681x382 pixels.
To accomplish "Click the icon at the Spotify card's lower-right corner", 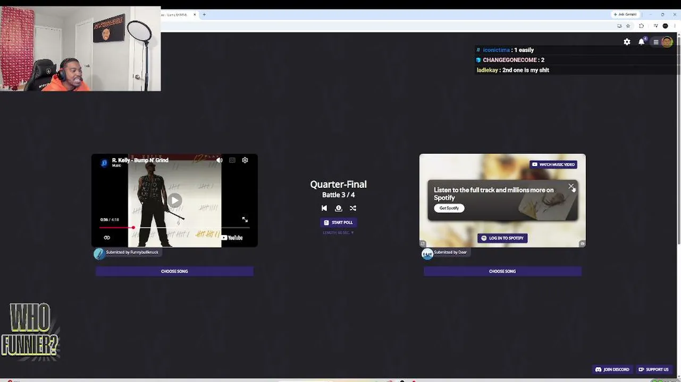I will [x=583, y=244].
